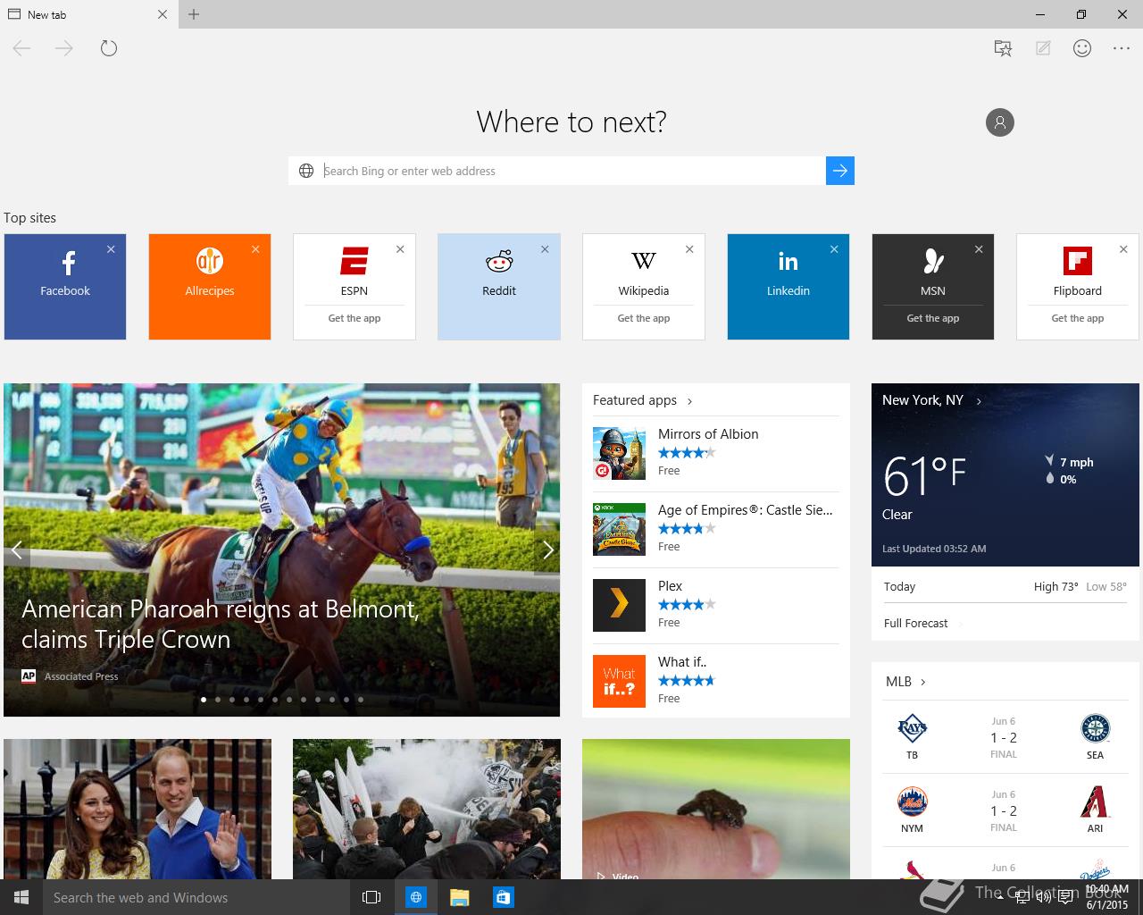Open the Reddit top site tile
The height and width of the screenshot is (915, 1143).
pos(499,287)
